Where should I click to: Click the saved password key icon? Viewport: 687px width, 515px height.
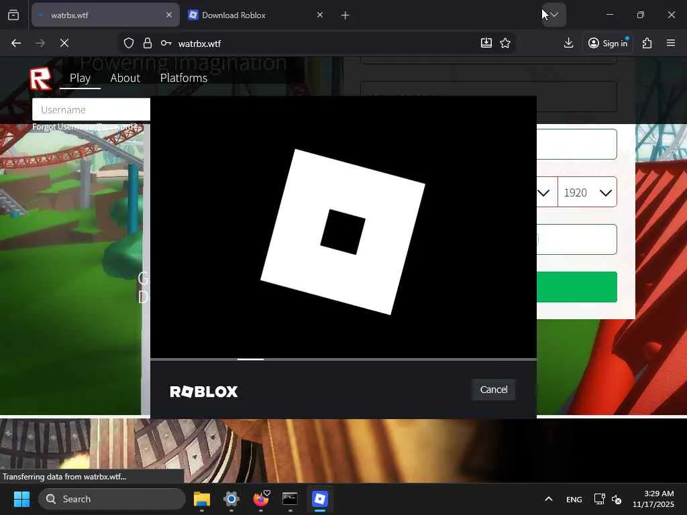pos(166,43)
